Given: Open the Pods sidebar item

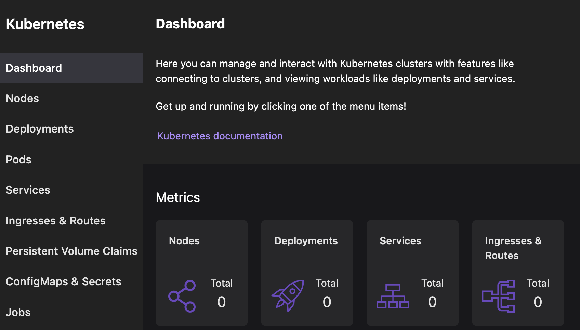Looking at the screenshot, I should pyautogui.click(x=19, y=160).
